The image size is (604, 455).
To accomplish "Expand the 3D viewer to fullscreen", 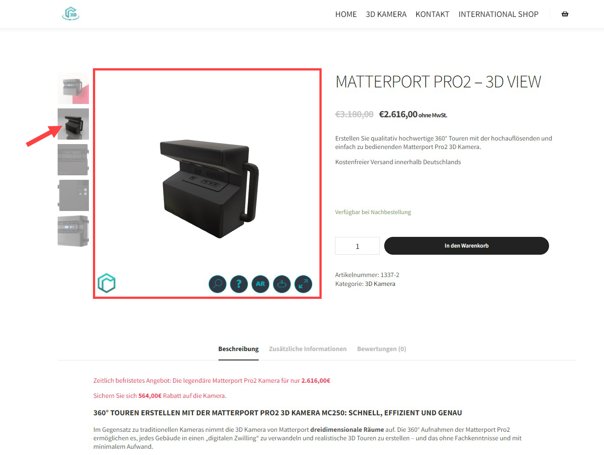I will 303,284.
